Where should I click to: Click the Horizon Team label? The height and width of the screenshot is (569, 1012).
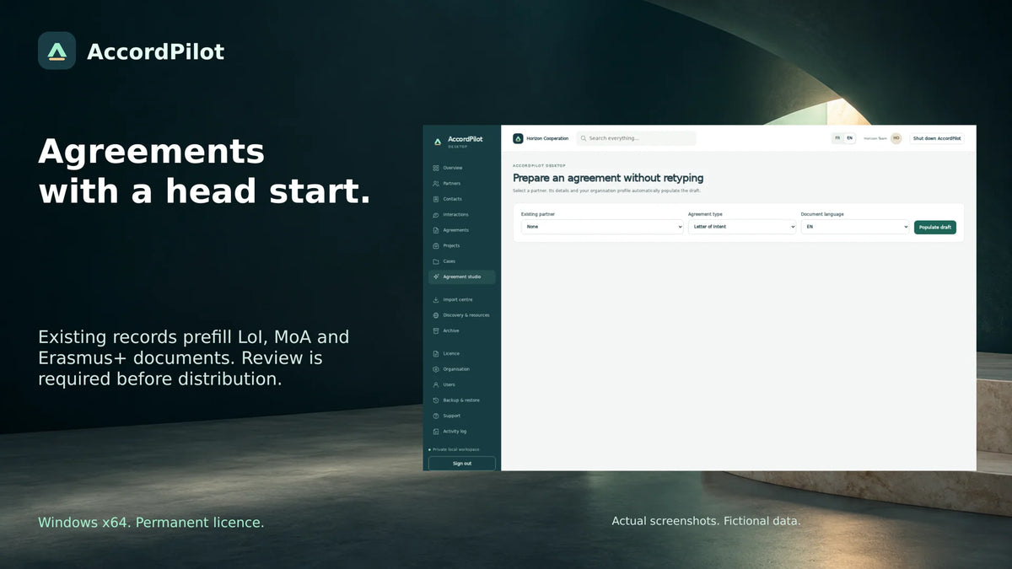click(x=875, y=138)
